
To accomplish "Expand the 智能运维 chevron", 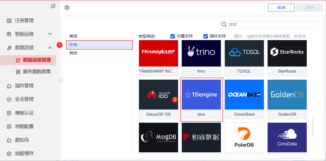I will click(50, 34).
